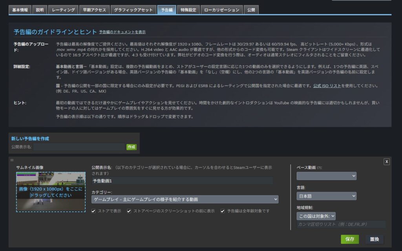This screenshot has height=251, width=402.
Task: Close the trailer panel with the X button
Action: (386, 162)
